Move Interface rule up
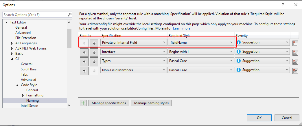This screenshot has height=126, width=302. 84,52
